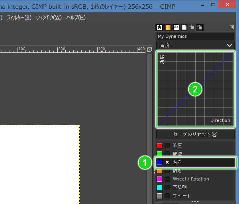This screenshot has width=239, height=204.
Task: Enable the 不規則 (random) checkbox
Action: (x=167, y=187)
